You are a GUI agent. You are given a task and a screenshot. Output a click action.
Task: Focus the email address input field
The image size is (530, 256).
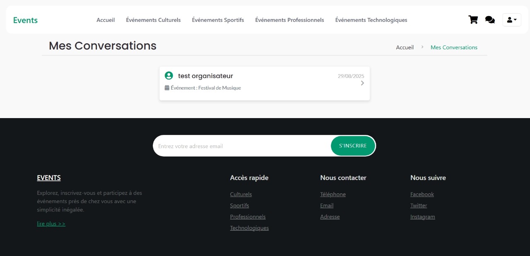(x=242, y=146)
